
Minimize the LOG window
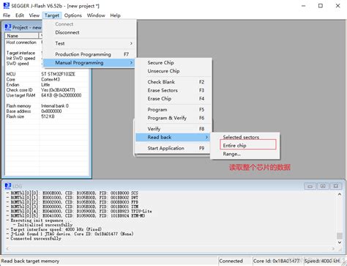pos(310,186)
